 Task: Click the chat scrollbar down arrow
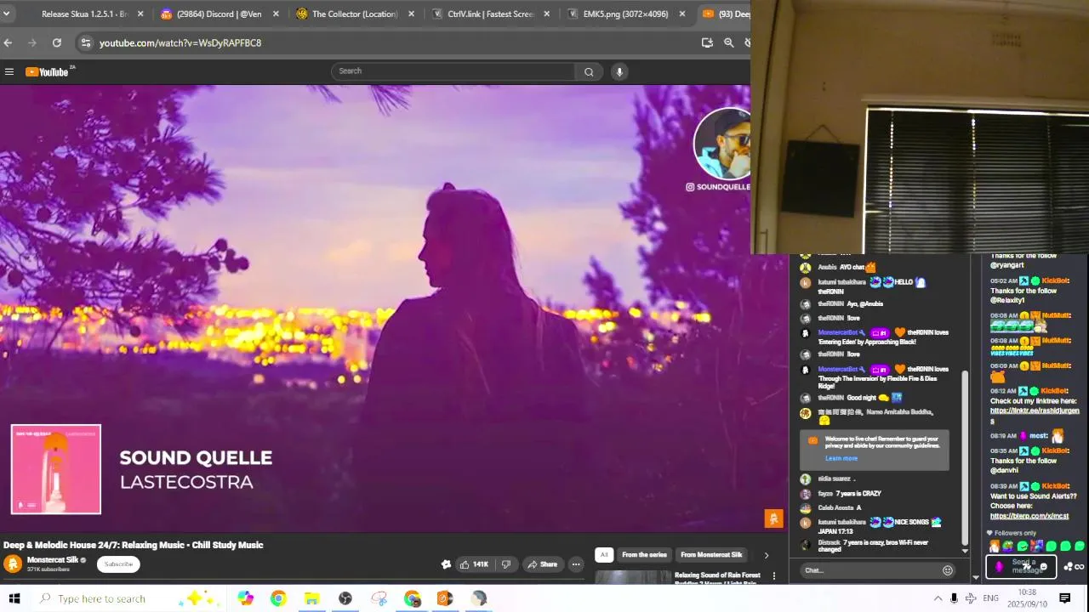pyautogui.click(x=965, y=552)
